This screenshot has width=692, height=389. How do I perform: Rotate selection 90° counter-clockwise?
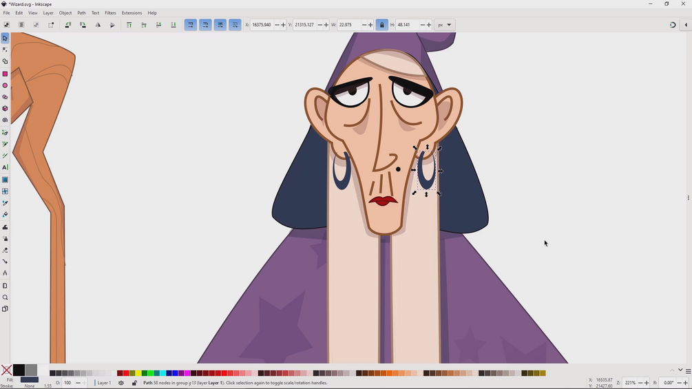pyautogui.click(x=68, y=25)
